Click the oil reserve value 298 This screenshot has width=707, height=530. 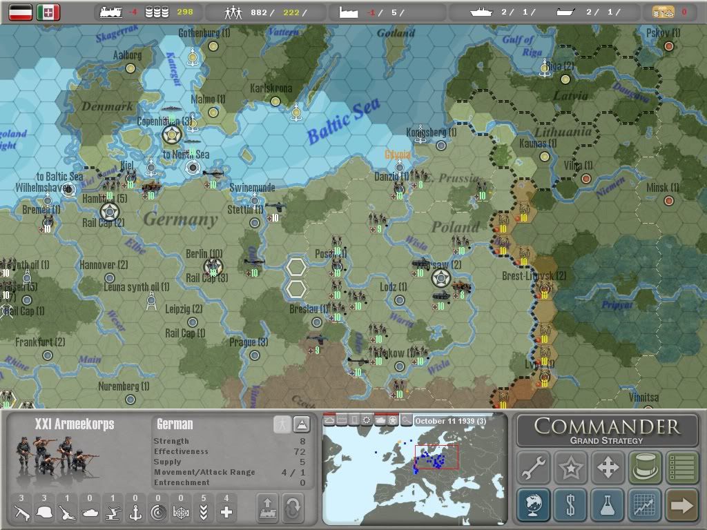click(185, 12)
